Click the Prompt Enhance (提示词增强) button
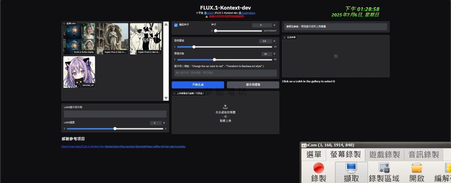Image resolution: width=451 pixels, height=183 pixels. [x=253, y=84]
